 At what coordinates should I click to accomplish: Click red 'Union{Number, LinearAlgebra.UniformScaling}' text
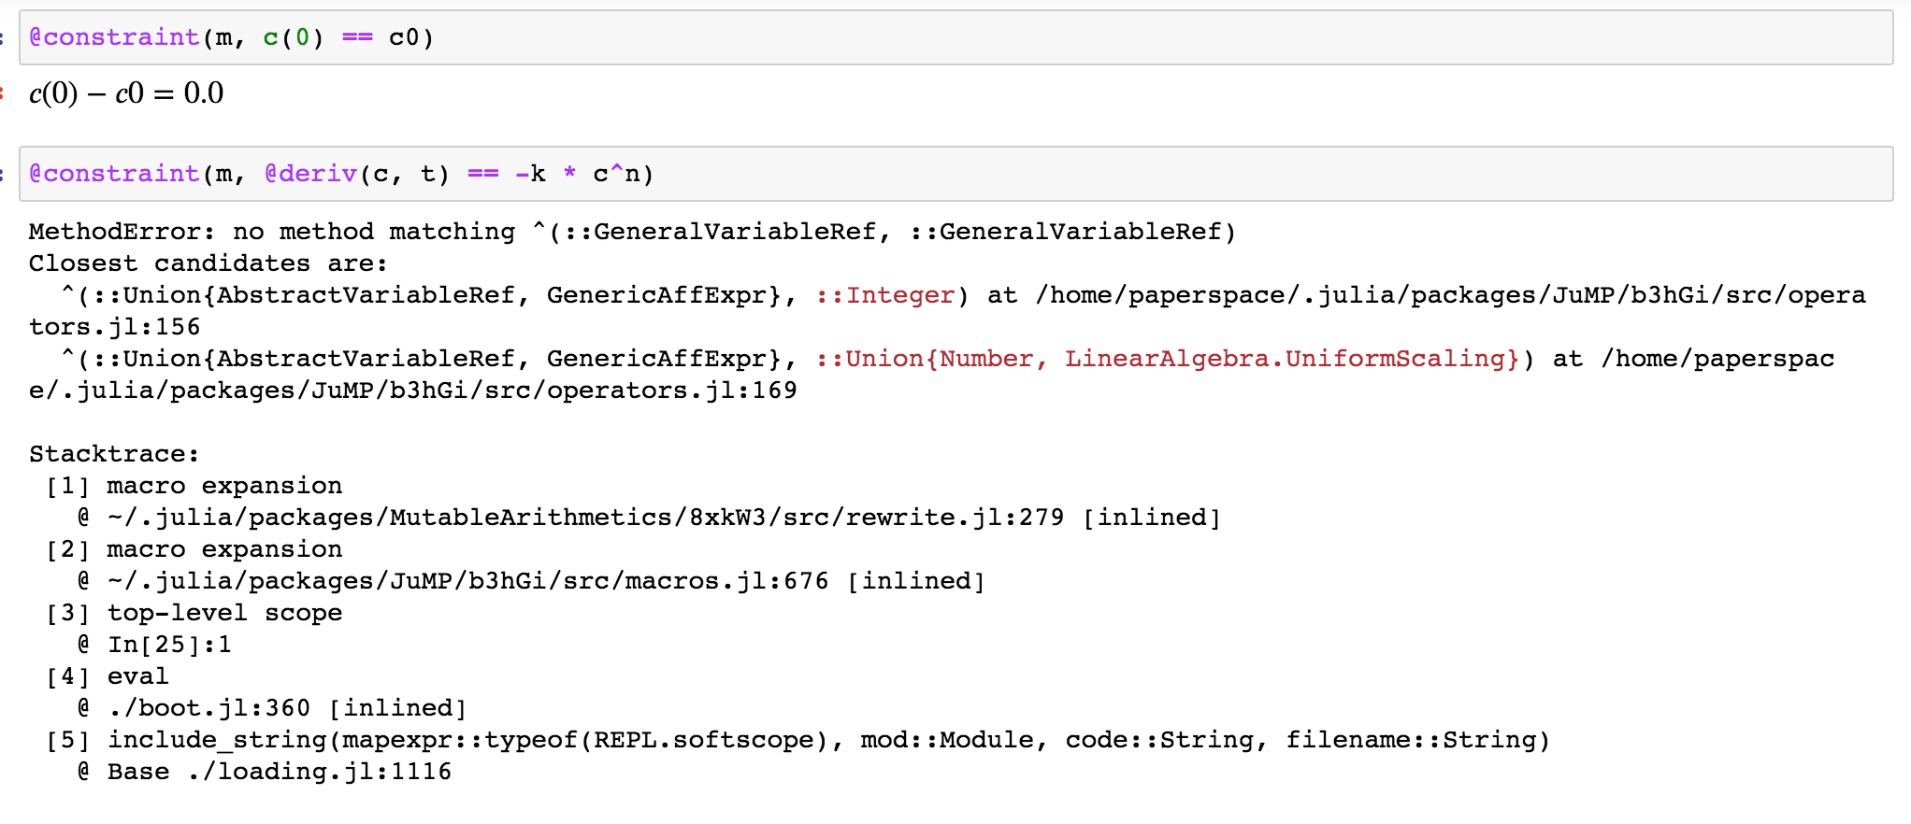pyautogui.click(x=1167, y=359)
